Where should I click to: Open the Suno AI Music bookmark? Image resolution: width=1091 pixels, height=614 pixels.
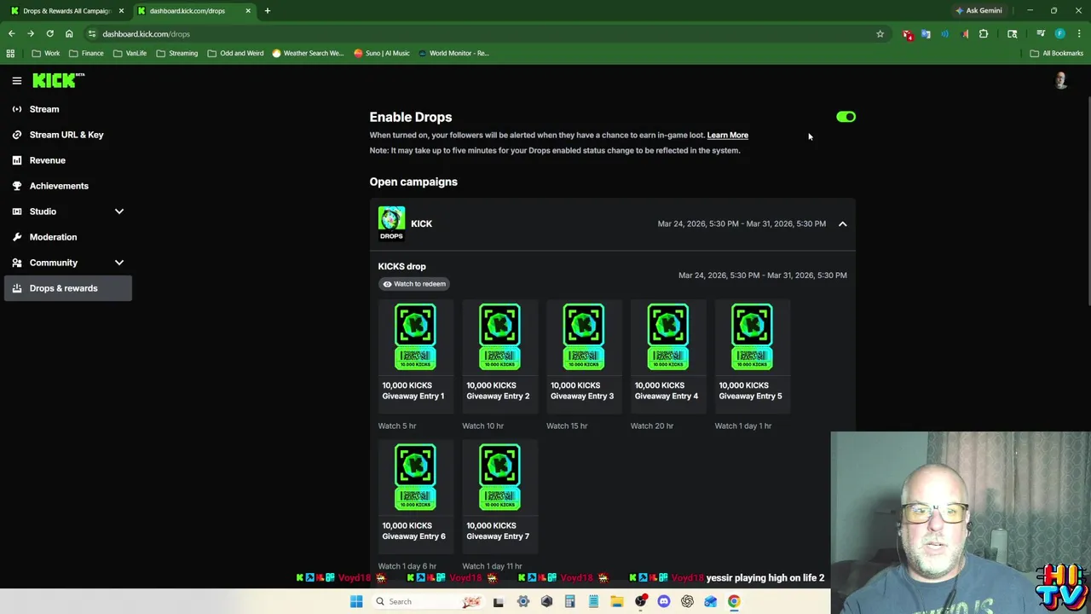382,53
